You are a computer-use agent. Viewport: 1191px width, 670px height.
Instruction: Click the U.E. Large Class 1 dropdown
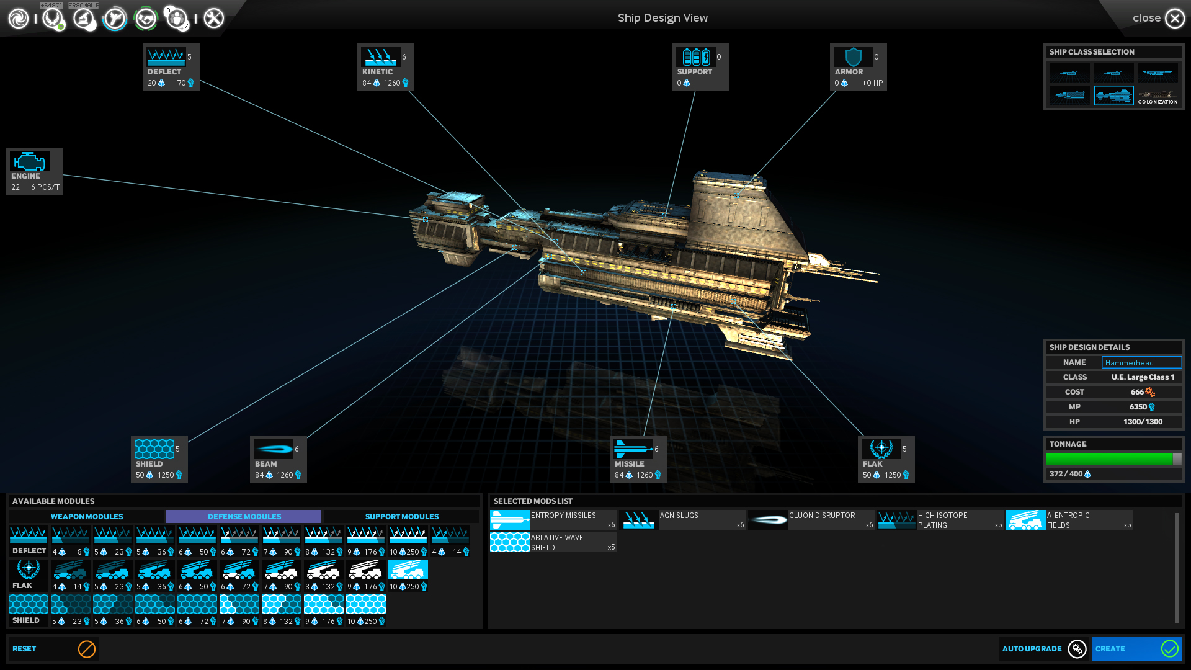pos(1143,377)
